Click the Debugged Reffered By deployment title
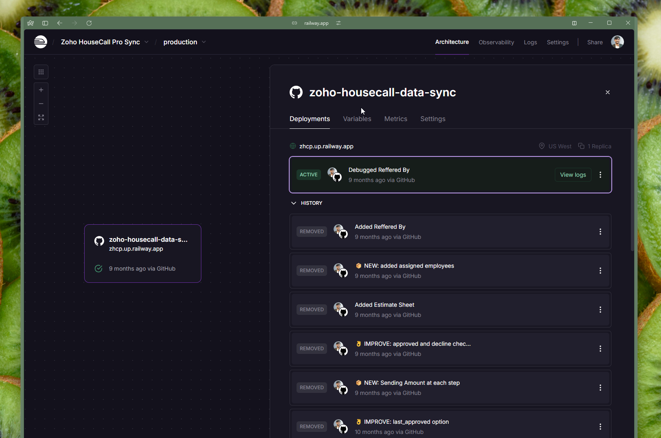Screen dimensions: 661x438 tap(379, 170)
